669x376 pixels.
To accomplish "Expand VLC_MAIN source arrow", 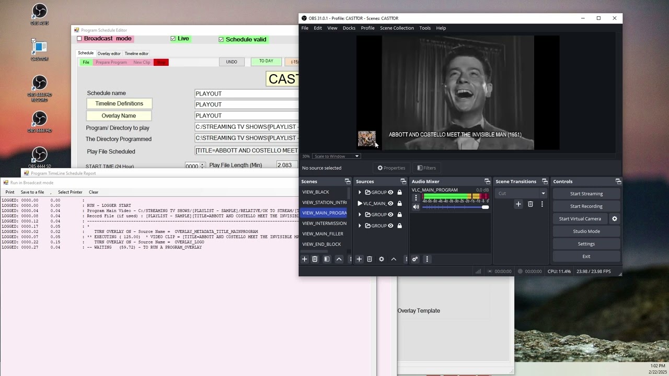I will 360,204.
